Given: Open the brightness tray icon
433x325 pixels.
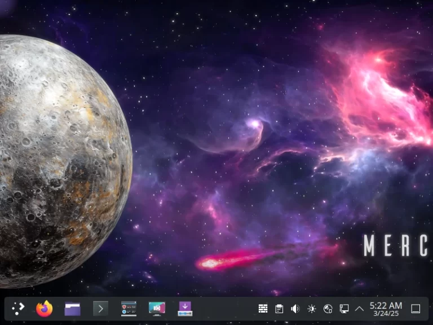Looking at the screenshot, I should coord(312,309).
